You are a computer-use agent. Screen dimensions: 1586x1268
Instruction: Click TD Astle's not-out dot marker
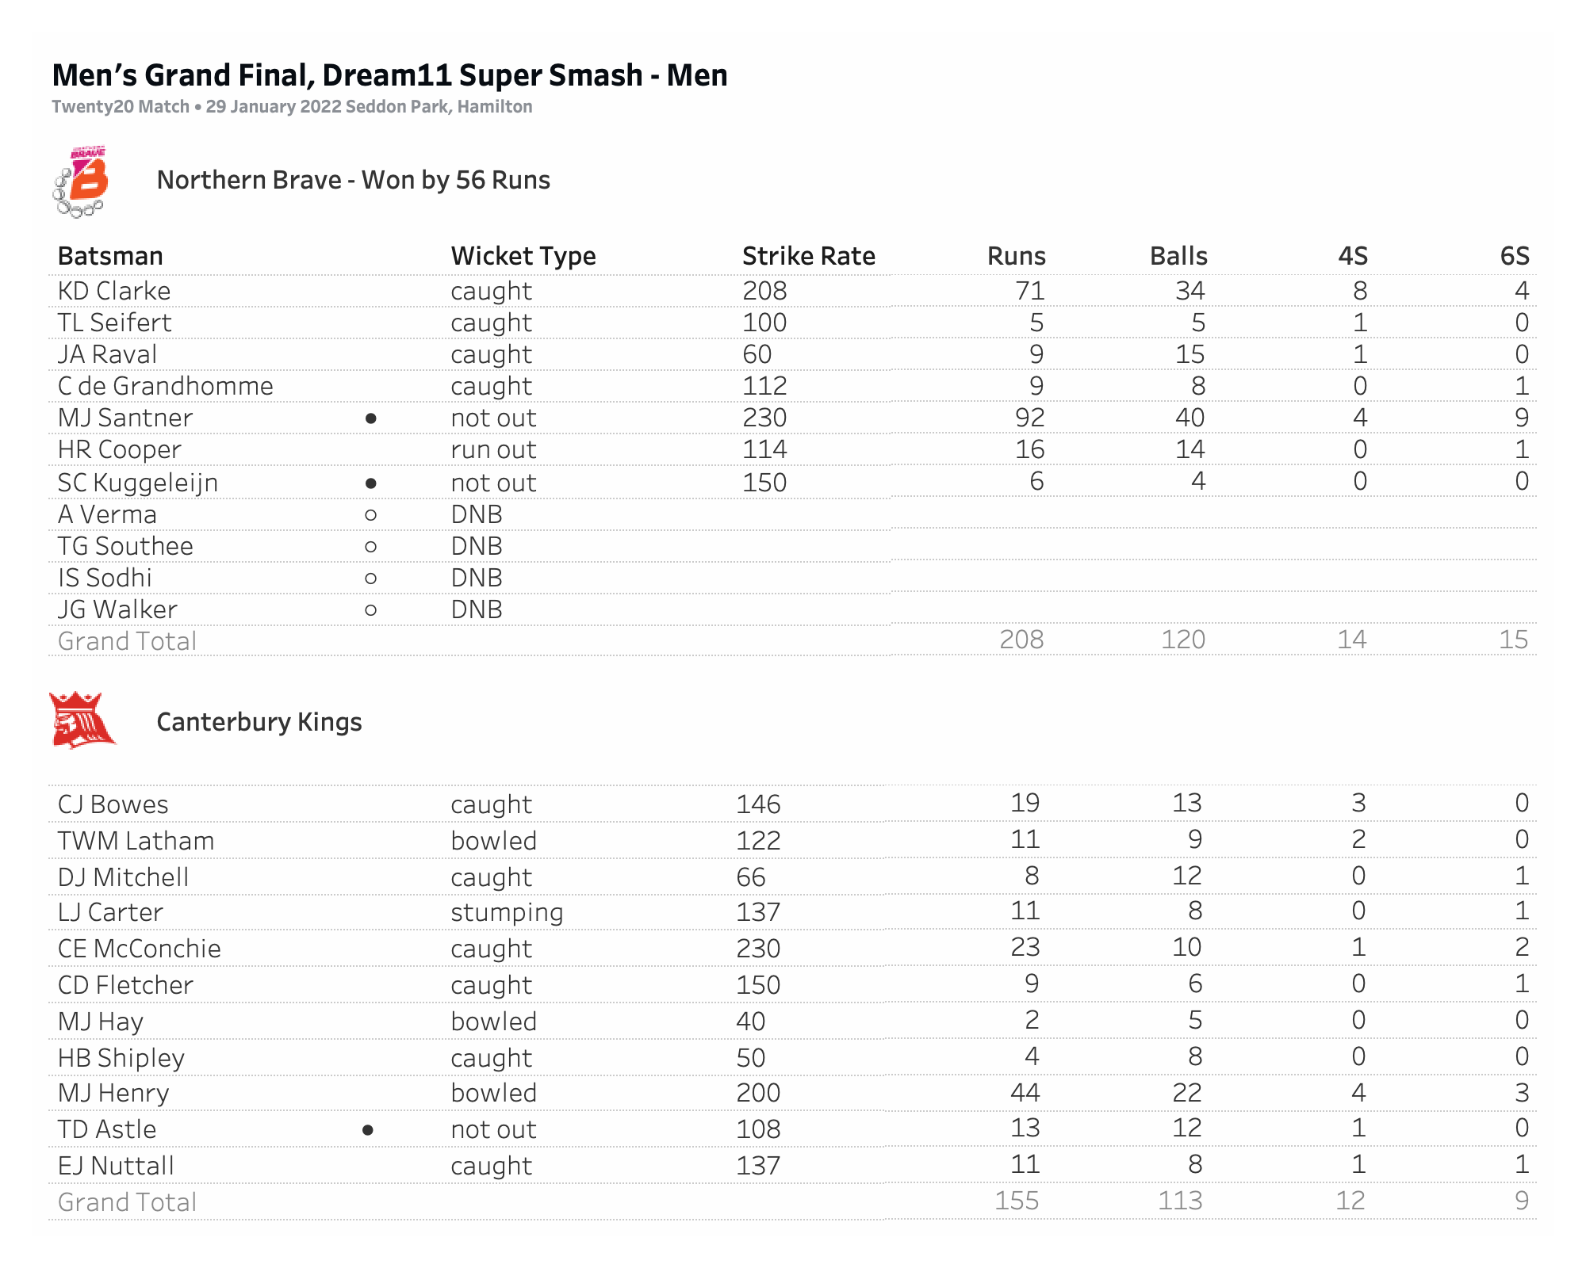pos(368,1130)
